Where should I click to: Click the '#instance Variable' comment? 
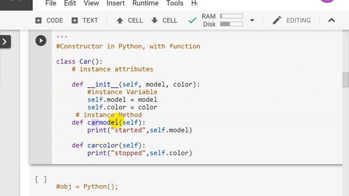[x=122, y=92]
